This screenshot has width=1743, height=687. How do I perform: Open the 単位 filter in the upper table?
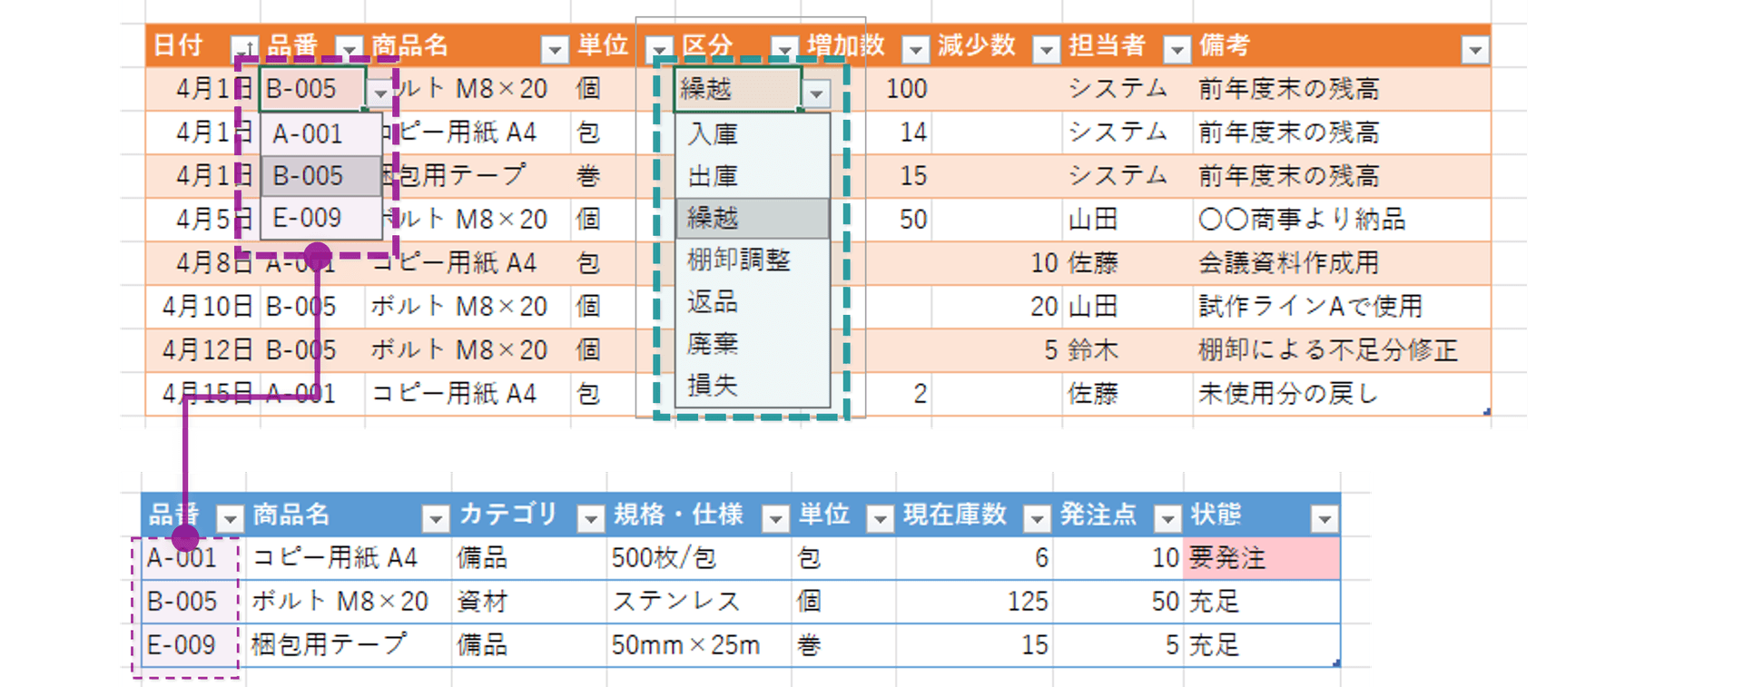pyautogui.click(x=659, y=49)
